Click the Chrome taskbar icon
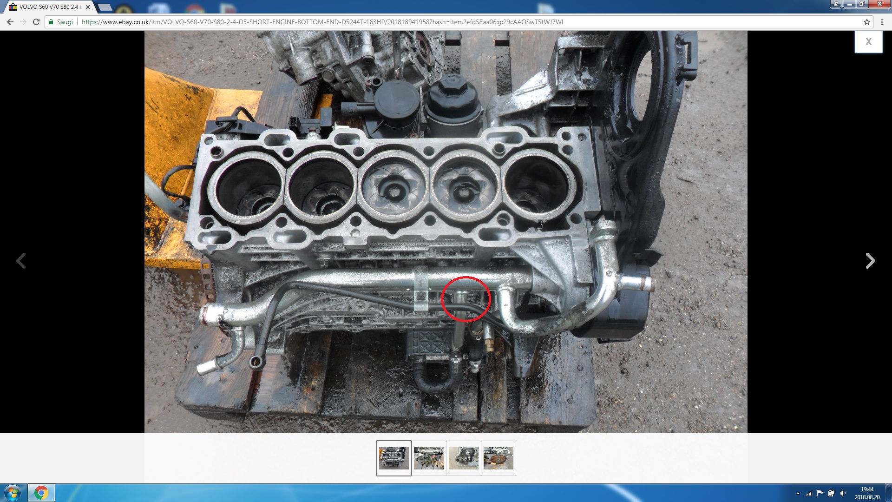 tap(41, 493)
